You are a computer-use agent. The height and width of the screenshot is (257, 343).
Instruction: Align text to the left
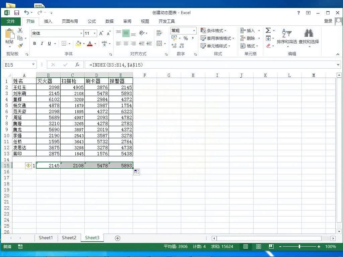tap(118, 44)
